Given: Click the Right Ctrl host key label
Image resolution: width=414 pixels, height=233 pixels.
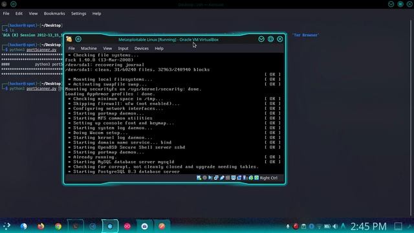Looking at the screenshot, I should coord(268,178).
